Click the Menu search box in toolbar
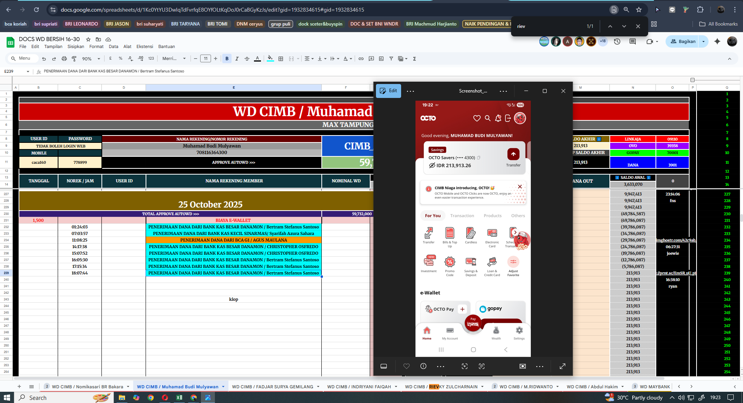Viewport: 743px width, 403px height. click(x=23, y=58)
